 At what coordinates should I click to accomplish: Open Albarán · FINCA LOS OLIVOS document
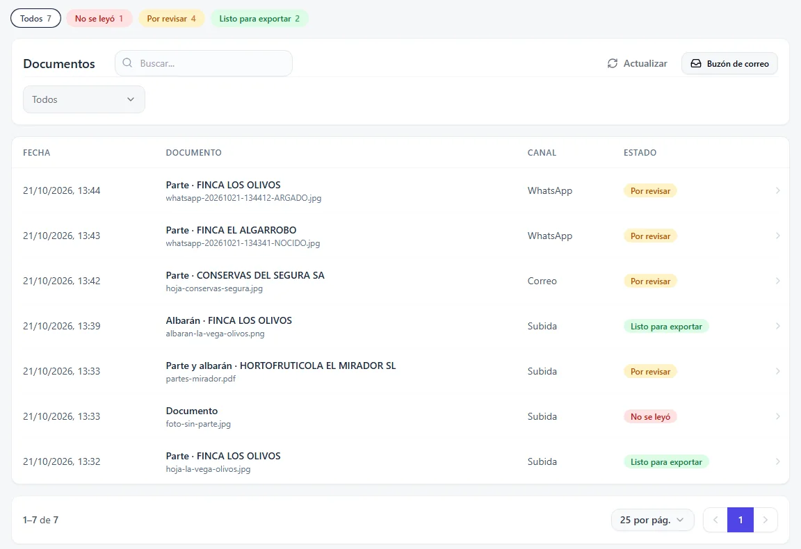[229, 320]
